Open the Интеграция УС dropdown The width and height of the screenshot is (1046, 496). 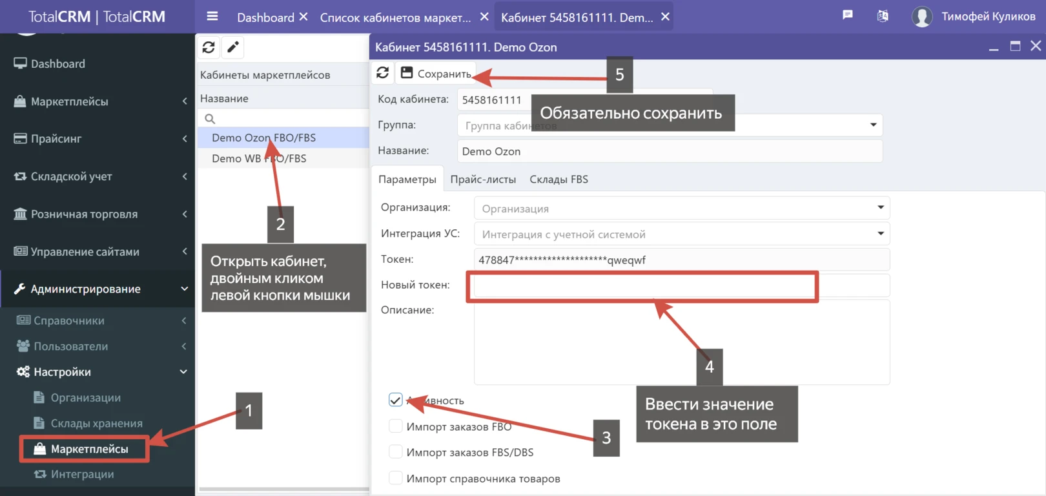click(681, 234)
